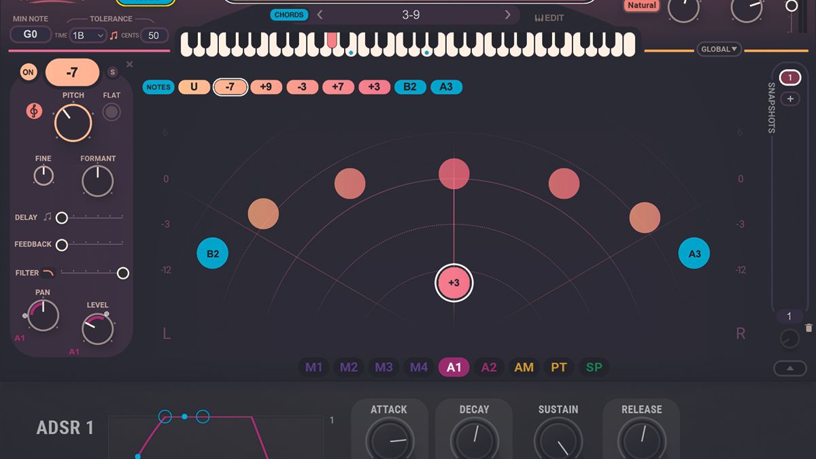Click the collapse arrow button bottom right

click(x=789, y=367)
